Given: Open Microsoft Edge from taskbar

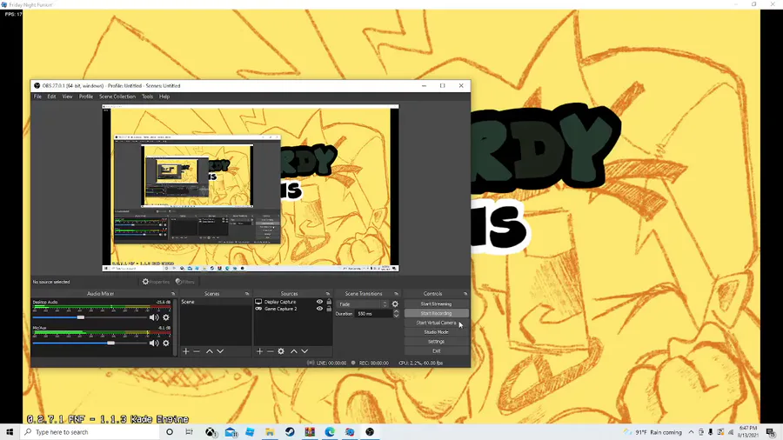Looking at the screenshot, I should pos(330,432).
